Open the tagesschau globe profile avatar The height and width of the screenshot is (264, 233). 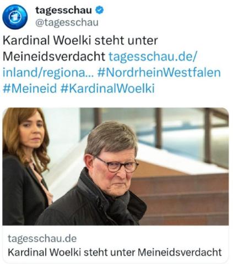[15, 16]
